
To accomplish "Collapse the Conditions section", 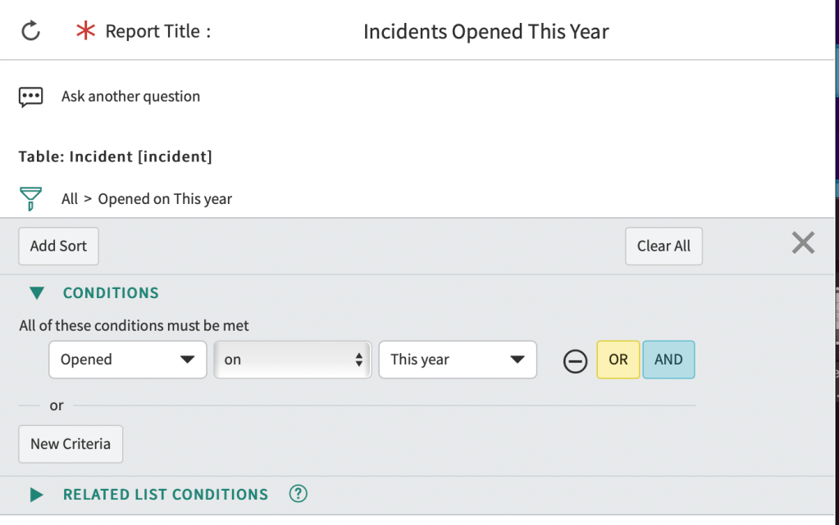I will point(36,292).
